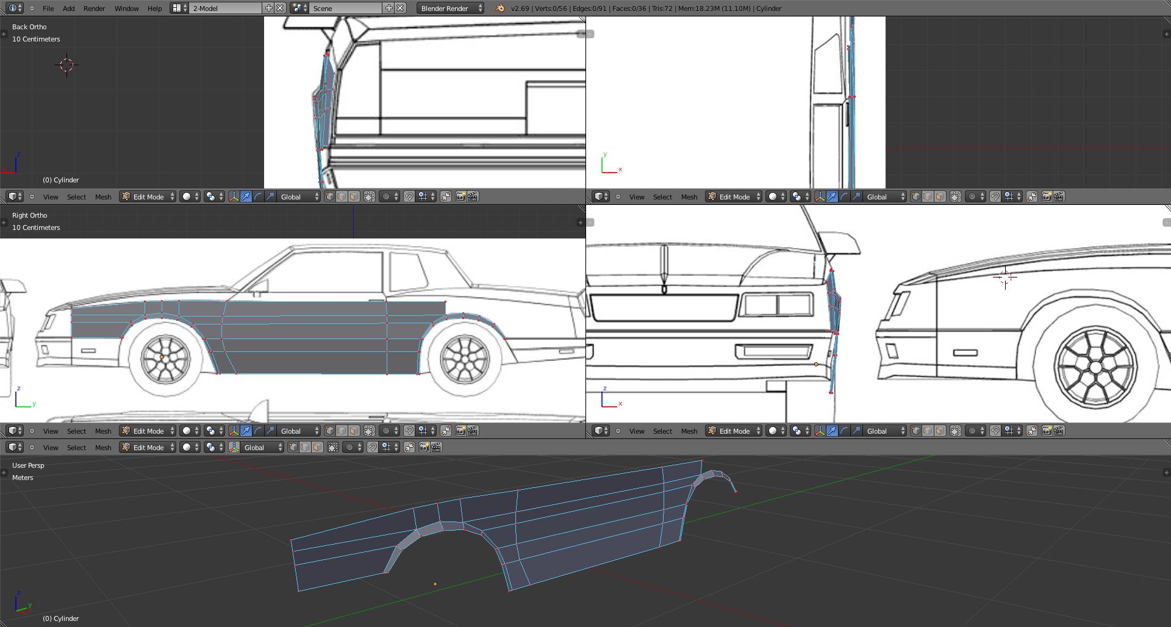Click OpenGL render image in Right Ortho viewport

coord(460,431)
